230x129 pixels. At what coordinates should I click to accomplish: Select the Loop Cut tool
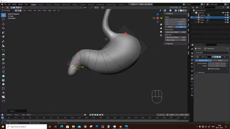[x=3, y=68]
